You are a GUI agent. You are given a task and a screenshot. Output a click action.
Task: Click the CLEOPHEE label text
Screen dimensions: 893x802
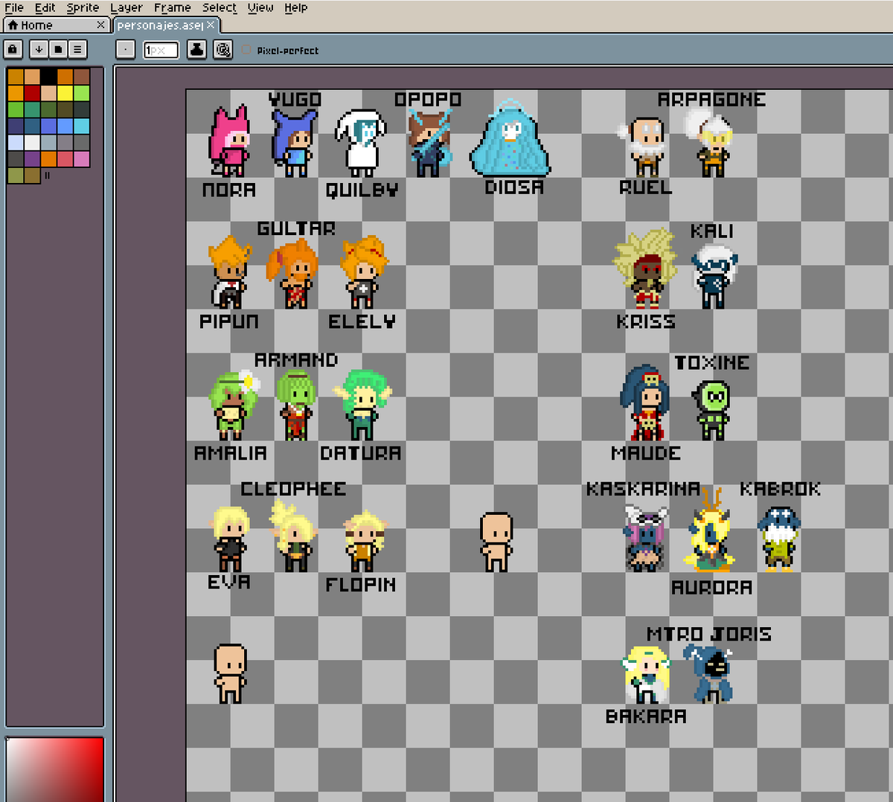click(x=293, y=489)
